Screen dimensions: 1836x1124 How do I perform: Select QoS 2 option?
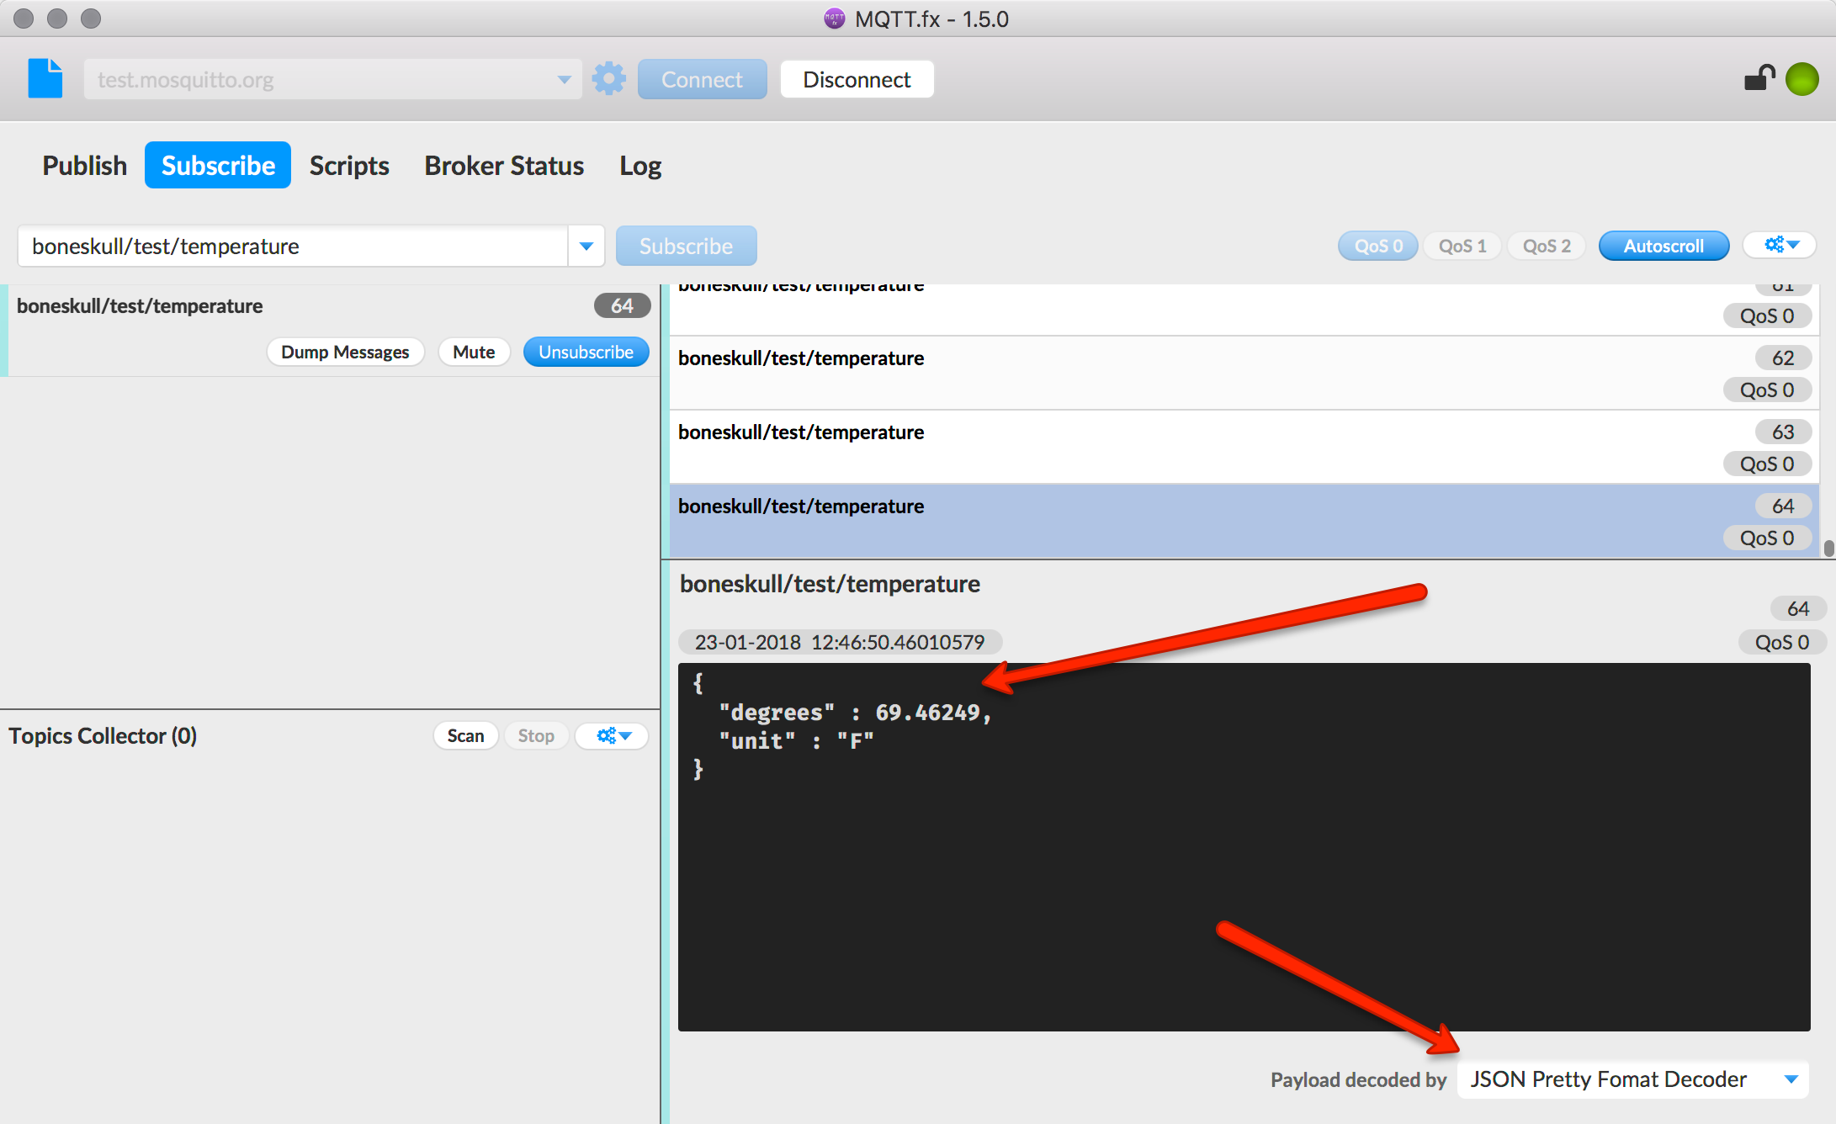coord(1547,246)
